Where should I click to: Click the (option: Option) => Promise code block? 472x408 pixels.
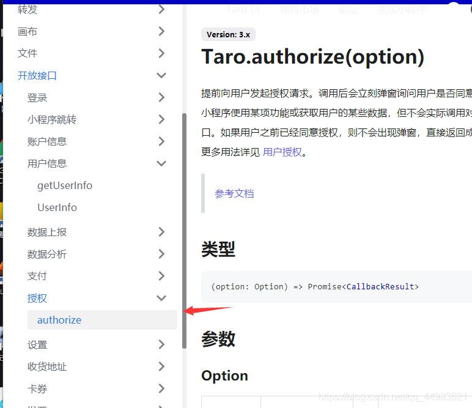click(336, 287)
